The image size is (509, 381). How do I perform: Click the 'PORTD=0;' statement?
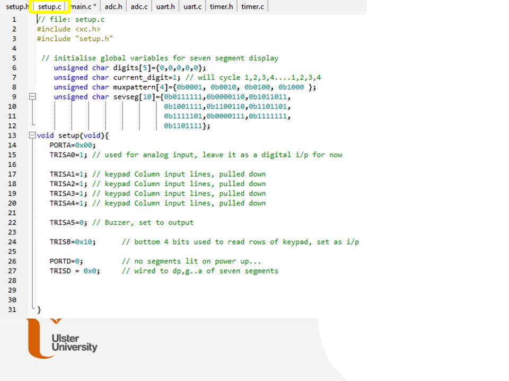[x=66, y=261]
